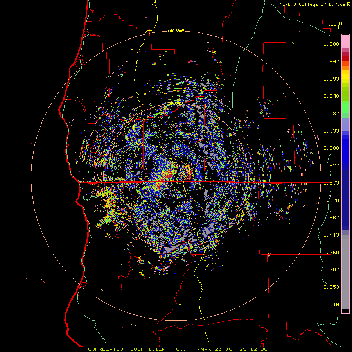This screenshot has height=352, width=352.
Task: Select the 0.467 scale value
Action: 331,217
